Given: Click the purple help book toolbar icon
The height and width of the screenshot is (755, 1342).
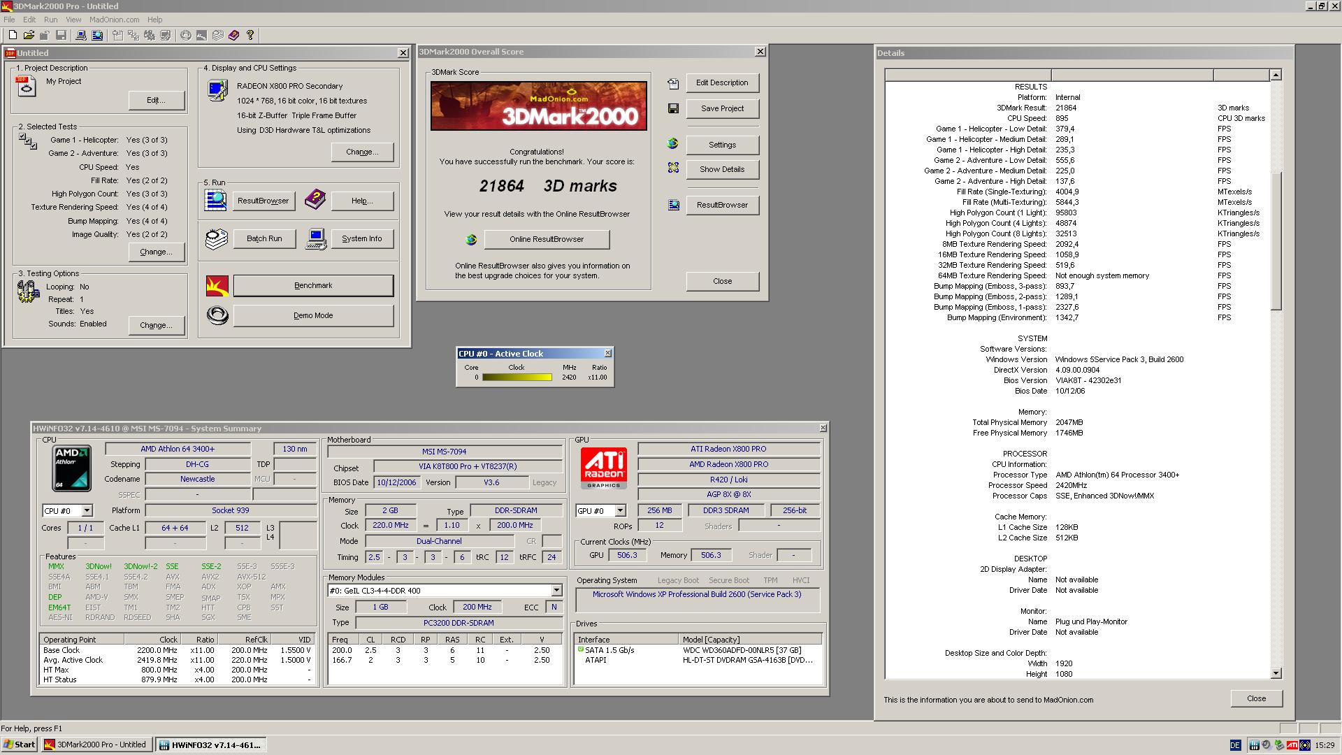Looking at the screenshot, I should tap(234, 35).
